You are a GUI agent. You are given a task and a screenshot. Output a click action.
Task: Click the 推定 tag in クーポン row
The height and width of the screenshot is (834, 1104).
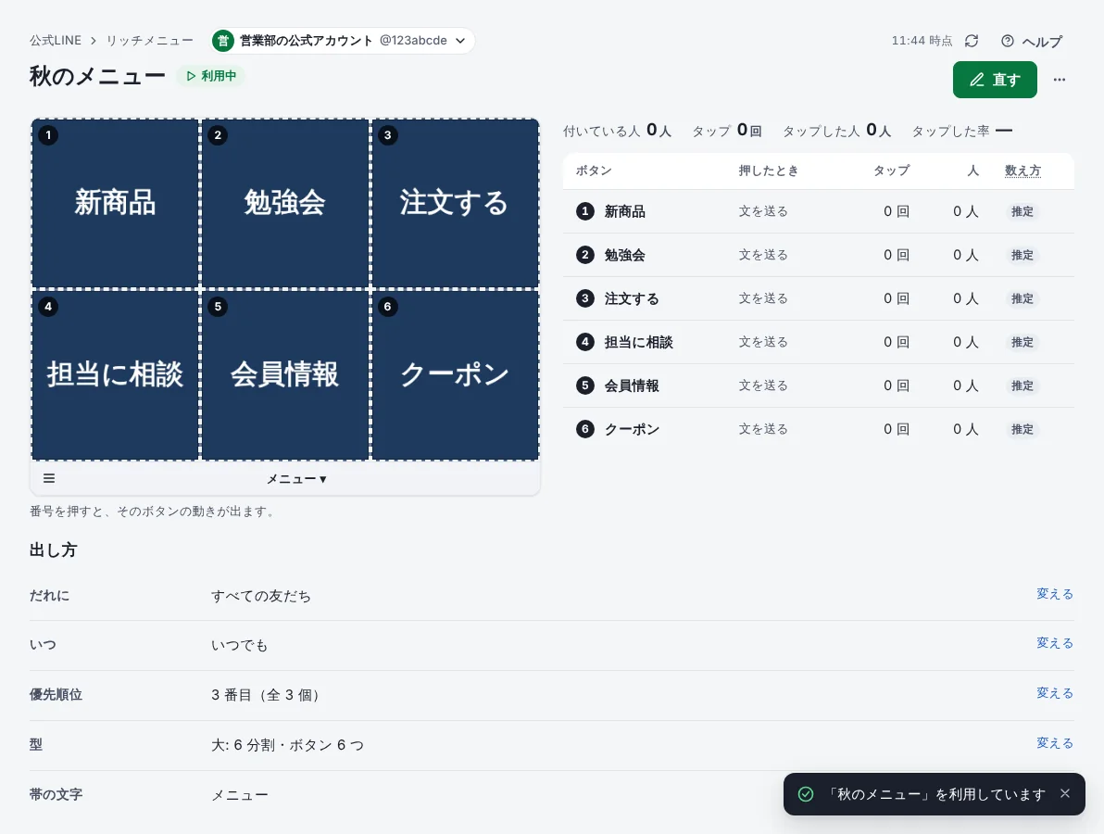pyautogui.click(x=1022, y=429)
